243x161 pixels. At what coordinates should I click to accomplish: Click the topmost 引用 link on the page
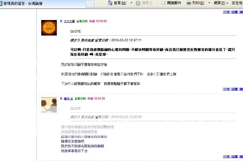227,12
